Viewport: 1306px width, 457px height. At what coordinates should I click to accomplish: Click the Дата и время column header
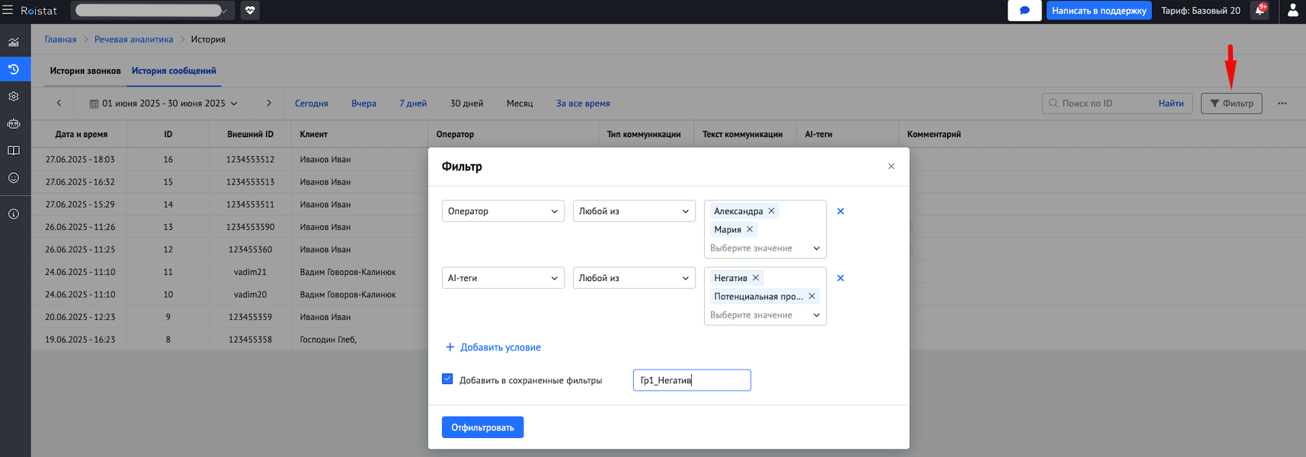(x=82, y=134)
